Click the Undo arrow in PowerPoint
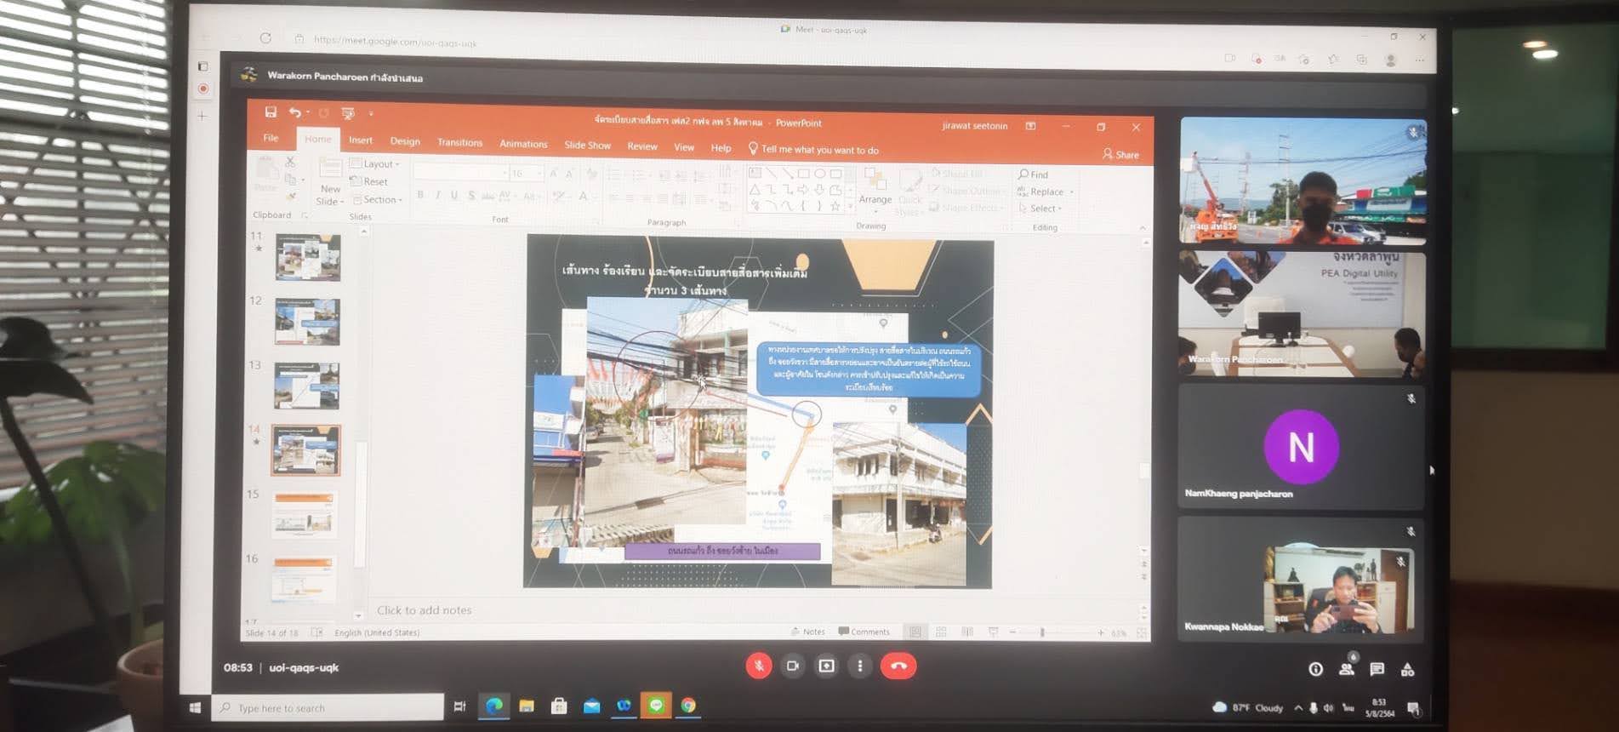 [x=294, y=112]
